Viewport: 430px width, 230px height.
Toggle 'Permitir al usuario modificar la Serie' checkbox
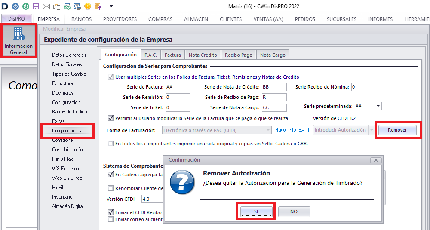(x=111, y=118)
